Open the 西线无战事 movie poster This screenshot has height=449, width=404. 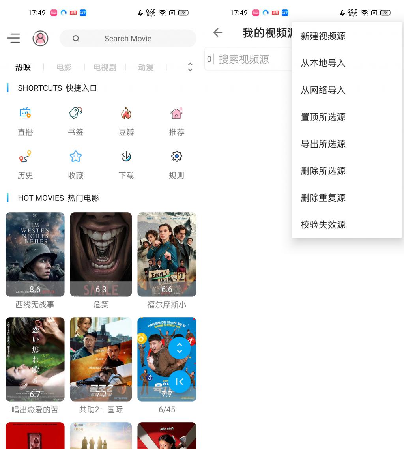[x=35, y=254]
